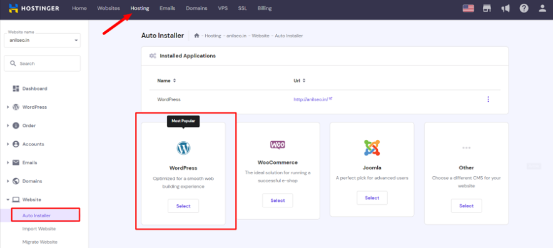This screenshot has height=248, width=553.
Task: Select the Other CMS option
Action: [466, 206]
